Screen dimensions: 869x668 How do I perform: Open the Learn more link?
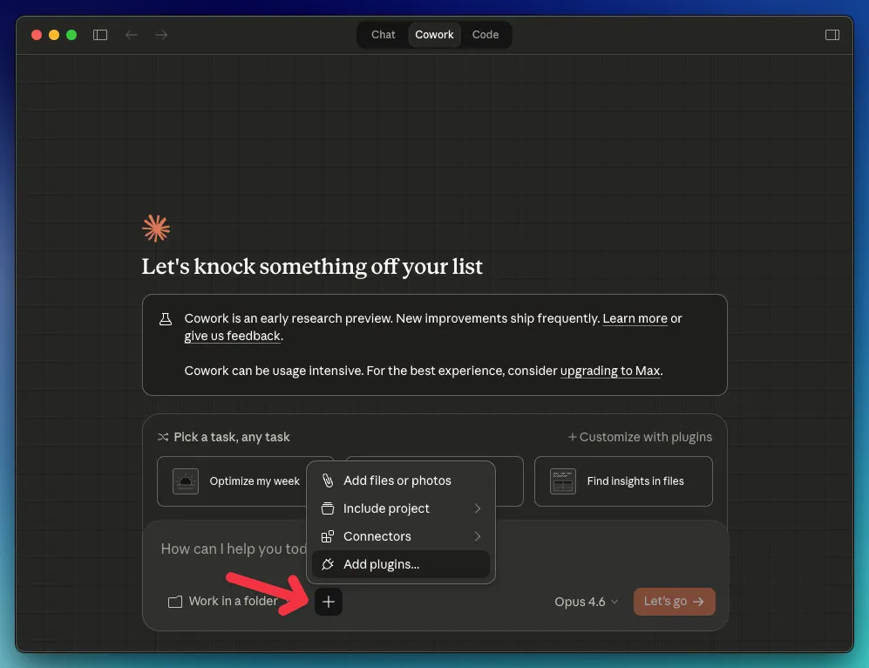[x=635, y=319]
